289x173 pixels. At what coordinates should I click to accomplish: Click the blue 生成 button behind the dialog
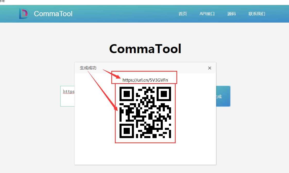(x=223, y=96)
